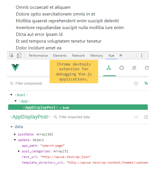The height and width of the screenshot is (169, 161).
Task: Collapse the App tree node
Action: pos(16,101)
